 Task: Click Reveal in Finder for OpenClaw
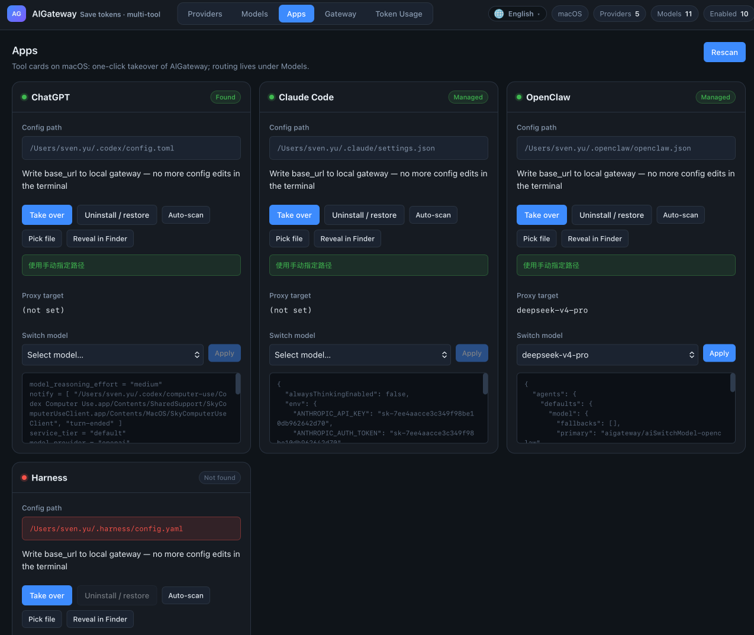595,238
